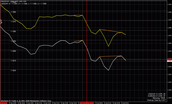Click overlay price label 1.1425
Image resolution: width=172 pixels, height=104 pixels.
pyautogui.click(x=13, y=71)
